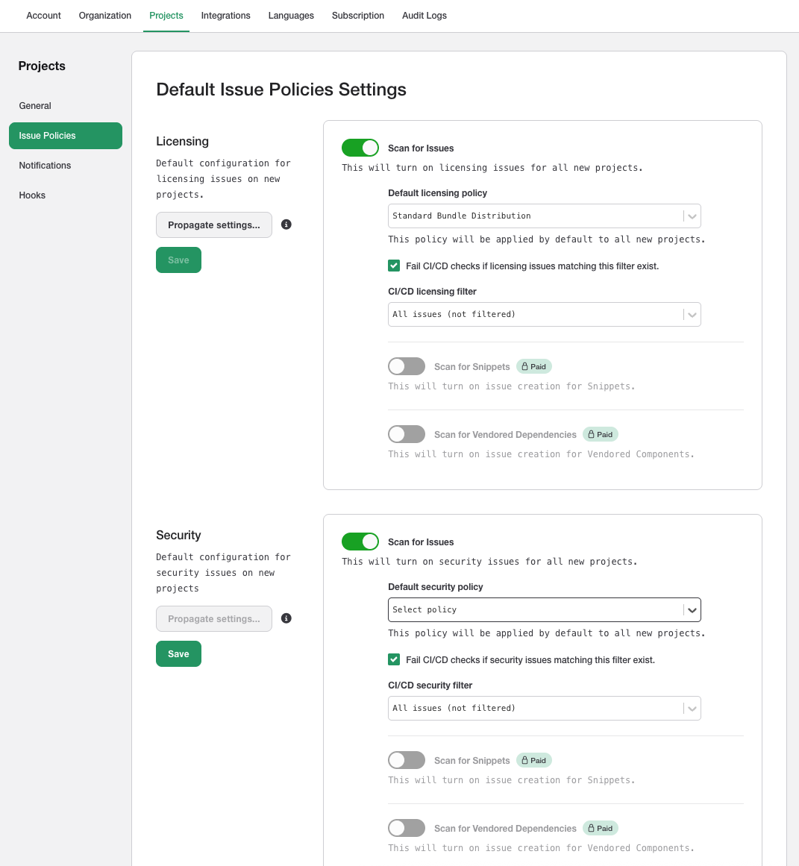Click the info icon beside Security Propagate settings
Screen dimensions: 799x866
286,618
